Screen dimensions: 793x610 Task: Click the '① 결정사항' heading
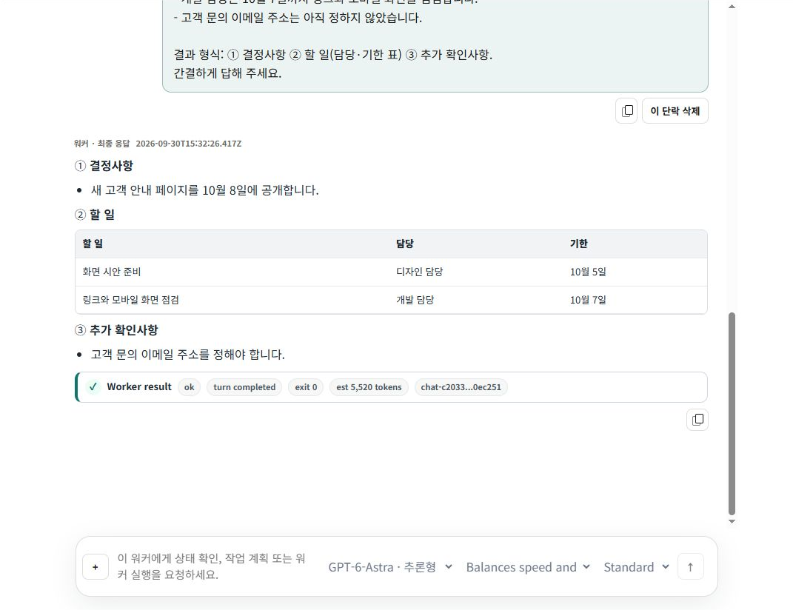(x=104, y=166)
